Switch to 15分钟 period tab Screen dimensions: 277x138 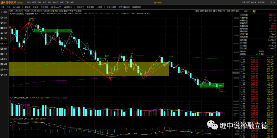point(27,11)
